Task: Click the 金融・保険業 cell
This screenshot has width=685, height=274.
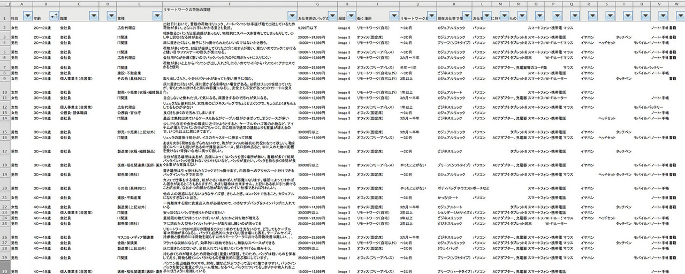Action: (x=127, y=242)
